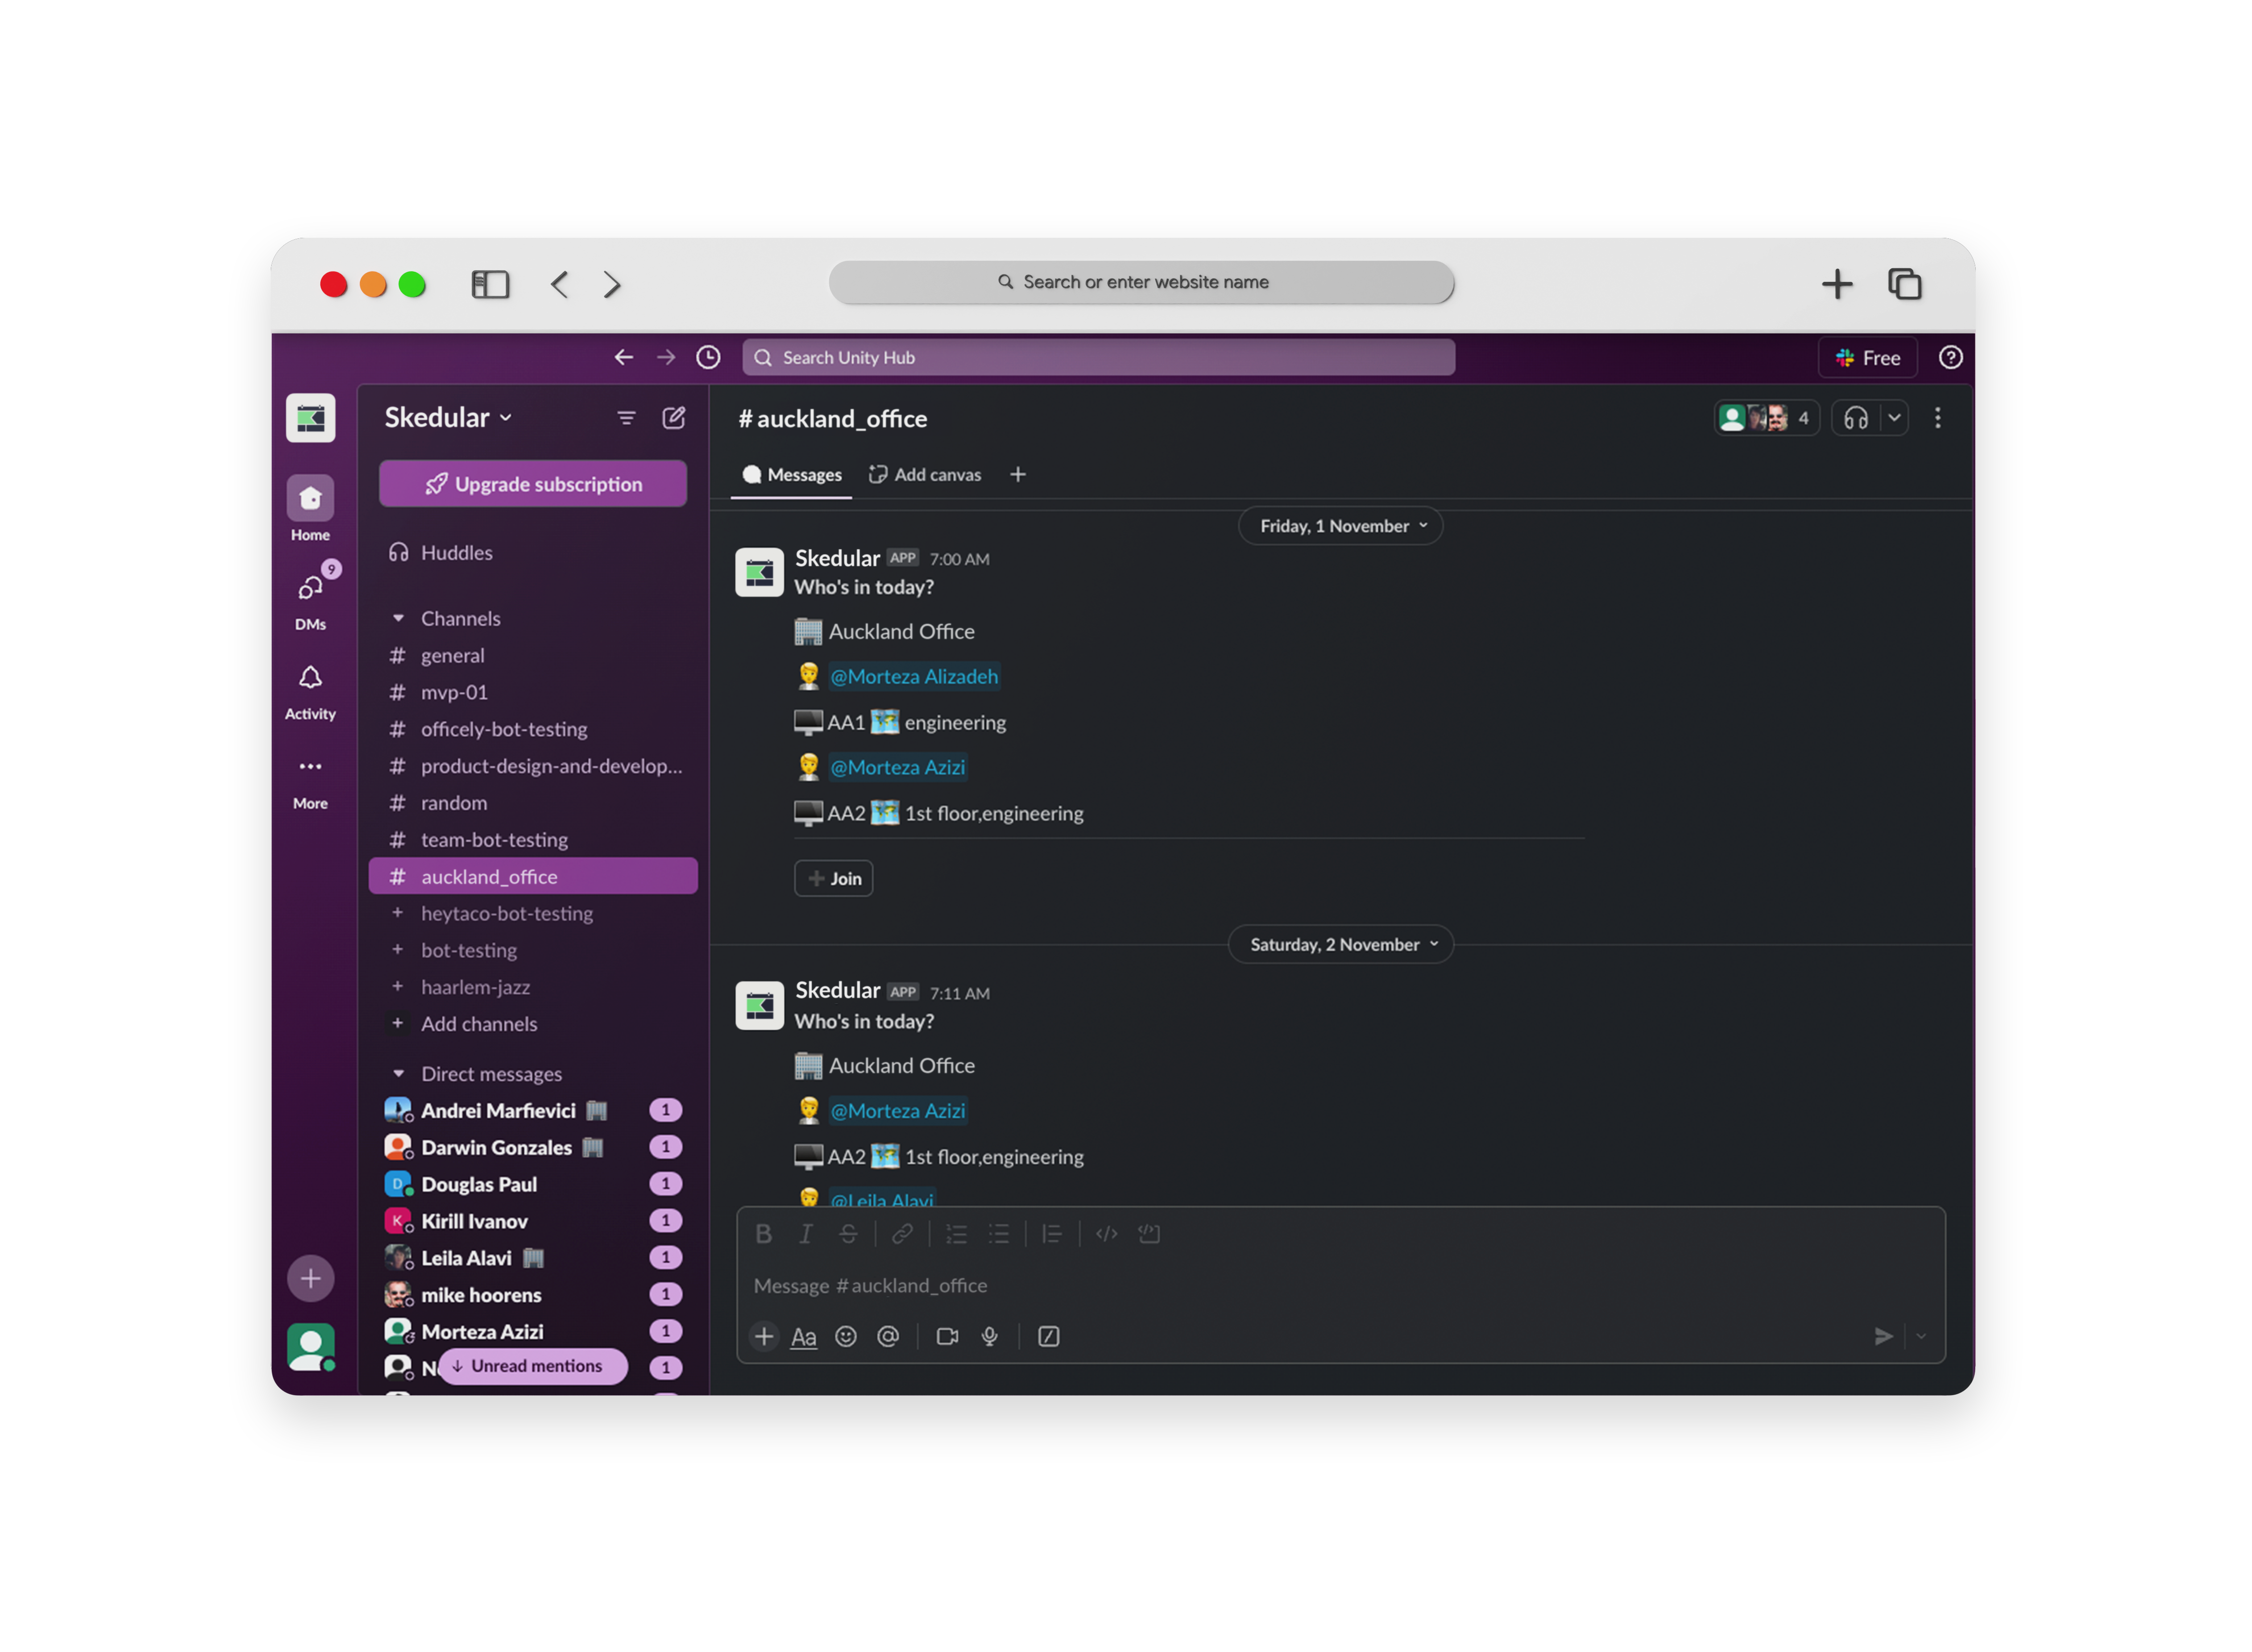
Task: Open the Friday, 1 November date dropdown
Action: coord(1339,526)
